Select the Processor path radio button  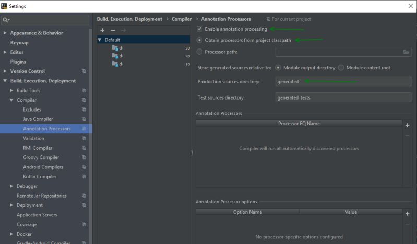(x=199, y=52)
